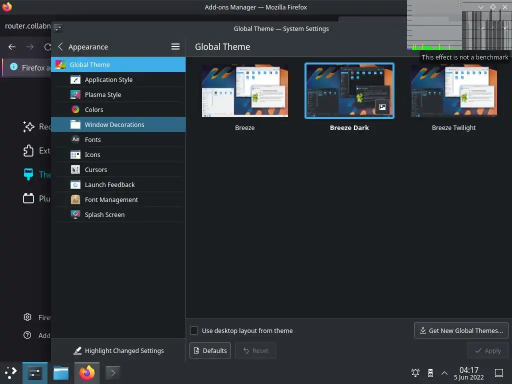Go back in the Firefox window
The image size is (512, 384).
[12, 47]
